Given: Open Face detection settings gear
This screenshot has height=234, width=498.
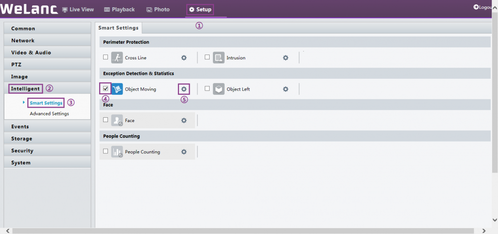Looking at the screenshot, I should click(184, 121).
